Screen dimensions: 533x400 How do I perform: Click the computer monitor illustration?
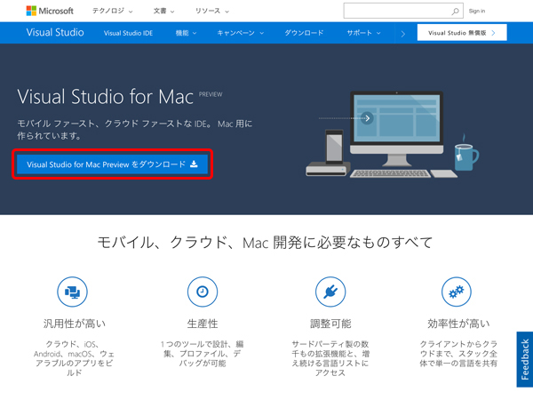click(x=397, y=129)
